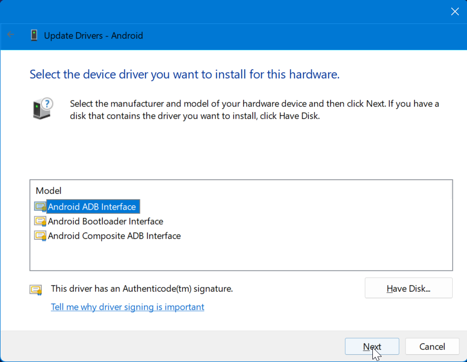Click the Android Composite ADB Interface driver icon
Image resolution: width=467 pixels, height=362 pixels.
pos(41,236)
